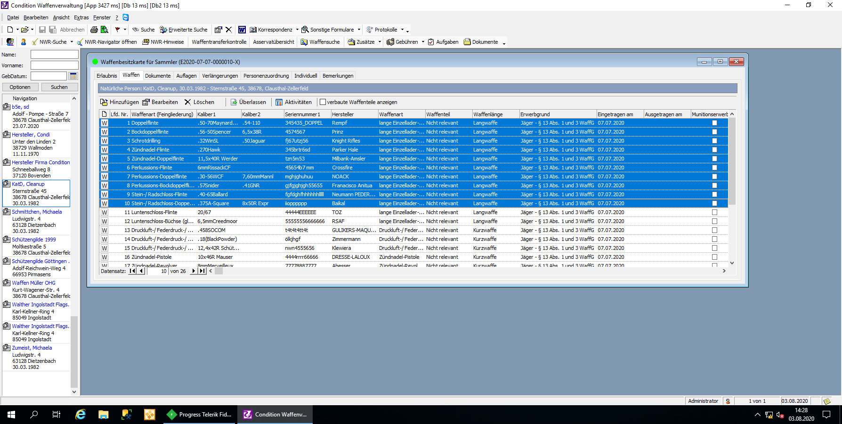842x424 pixels.
Task: Click the print icon in the toolbar
Action: pos(94,30)
